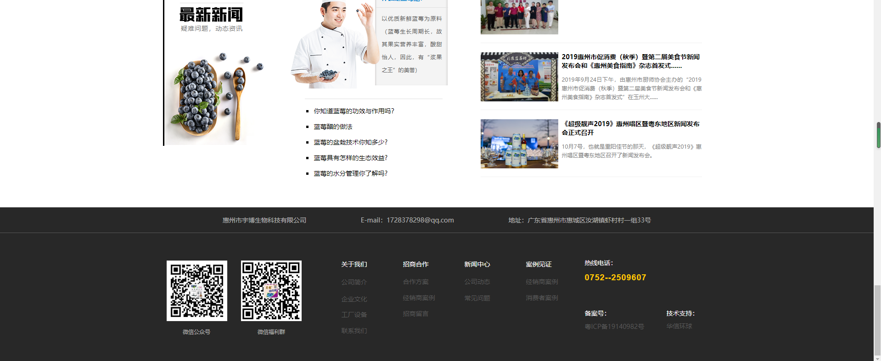Viewport: 881px width, 361px height.
Task: Click the 微信福利群 caption
Action: click(271, 332)
